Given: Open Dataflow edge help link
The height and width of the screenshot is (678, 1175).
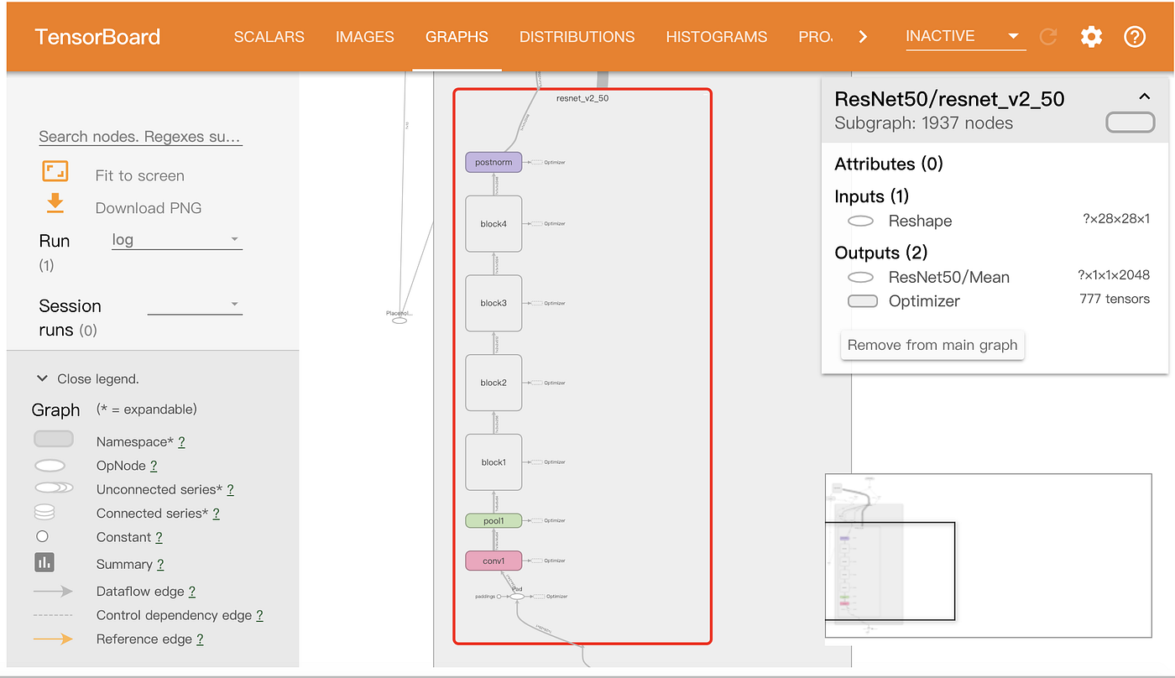Looking at the screenshot, I should click(x=192, y=591).
